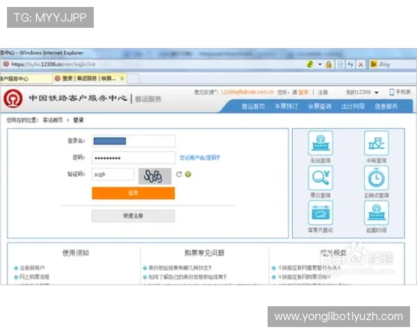Open the 车票预订 navigation menu

coord(286,106)
